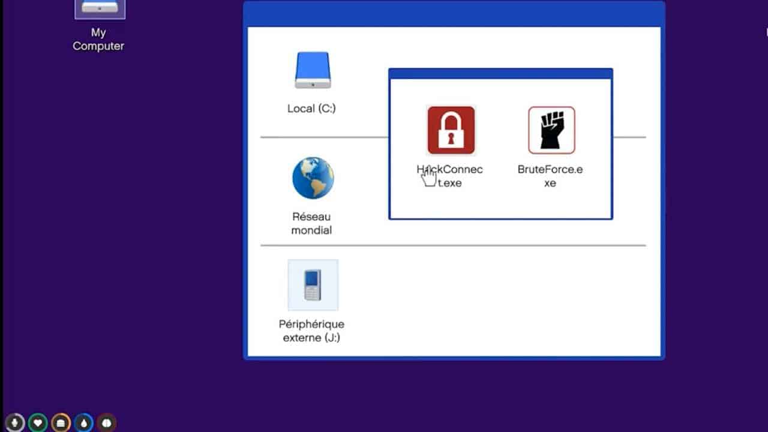The width and height of the screenshot is (768, 432).
Task: Click the brain stress status icon
Action: point(106,423)
